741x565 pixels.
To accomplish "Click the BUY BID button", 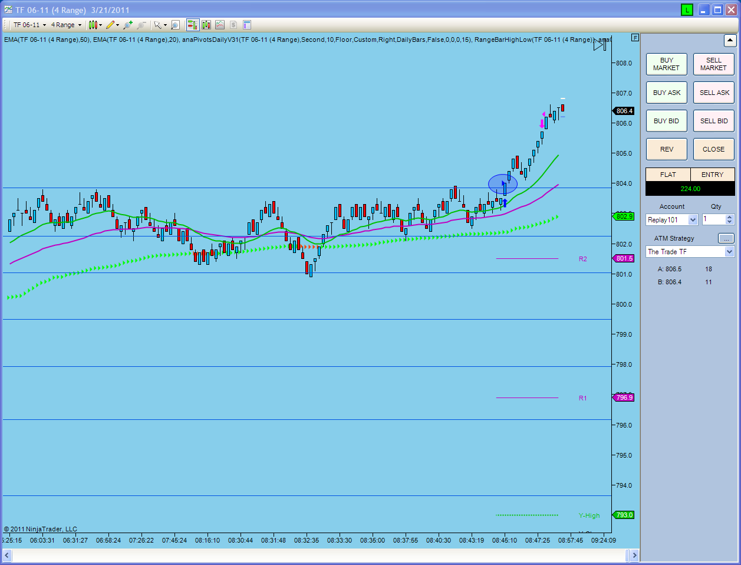I will pyautogui.click(x=666, y=121).
